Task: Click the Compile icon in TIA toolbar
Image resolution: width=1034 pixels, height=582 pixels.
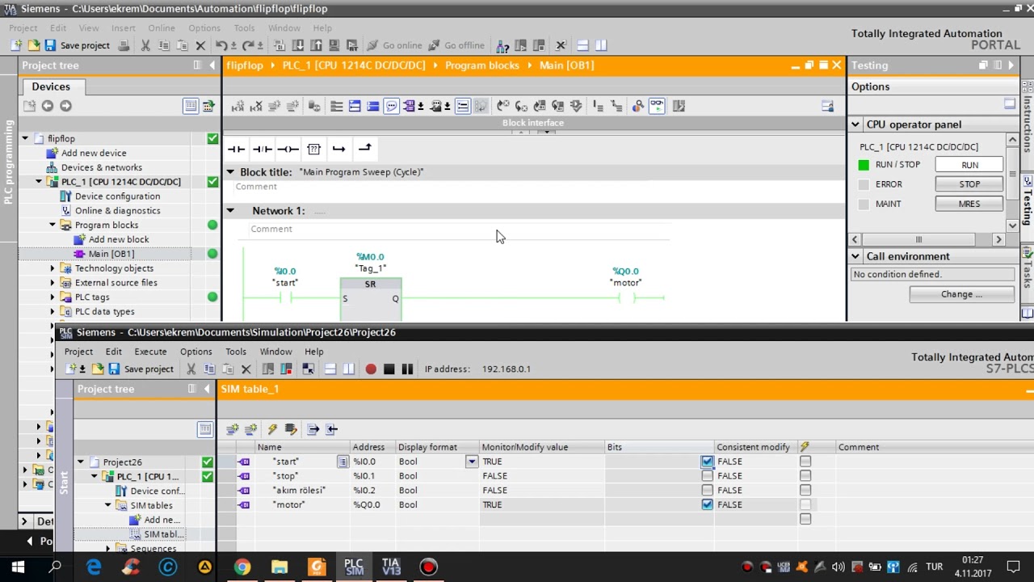Action: click(280, 45)
